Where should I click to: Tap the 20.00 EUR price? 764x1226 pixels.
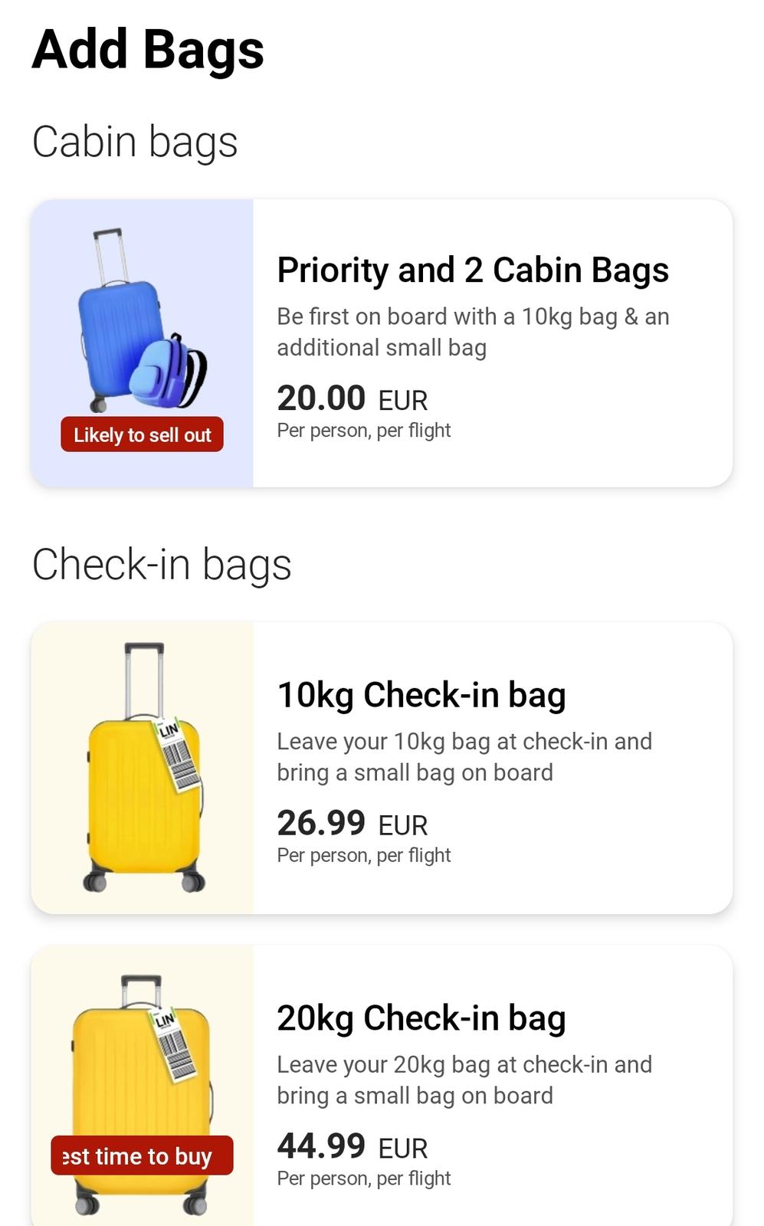pyautogui.click(x=352, y=398)
